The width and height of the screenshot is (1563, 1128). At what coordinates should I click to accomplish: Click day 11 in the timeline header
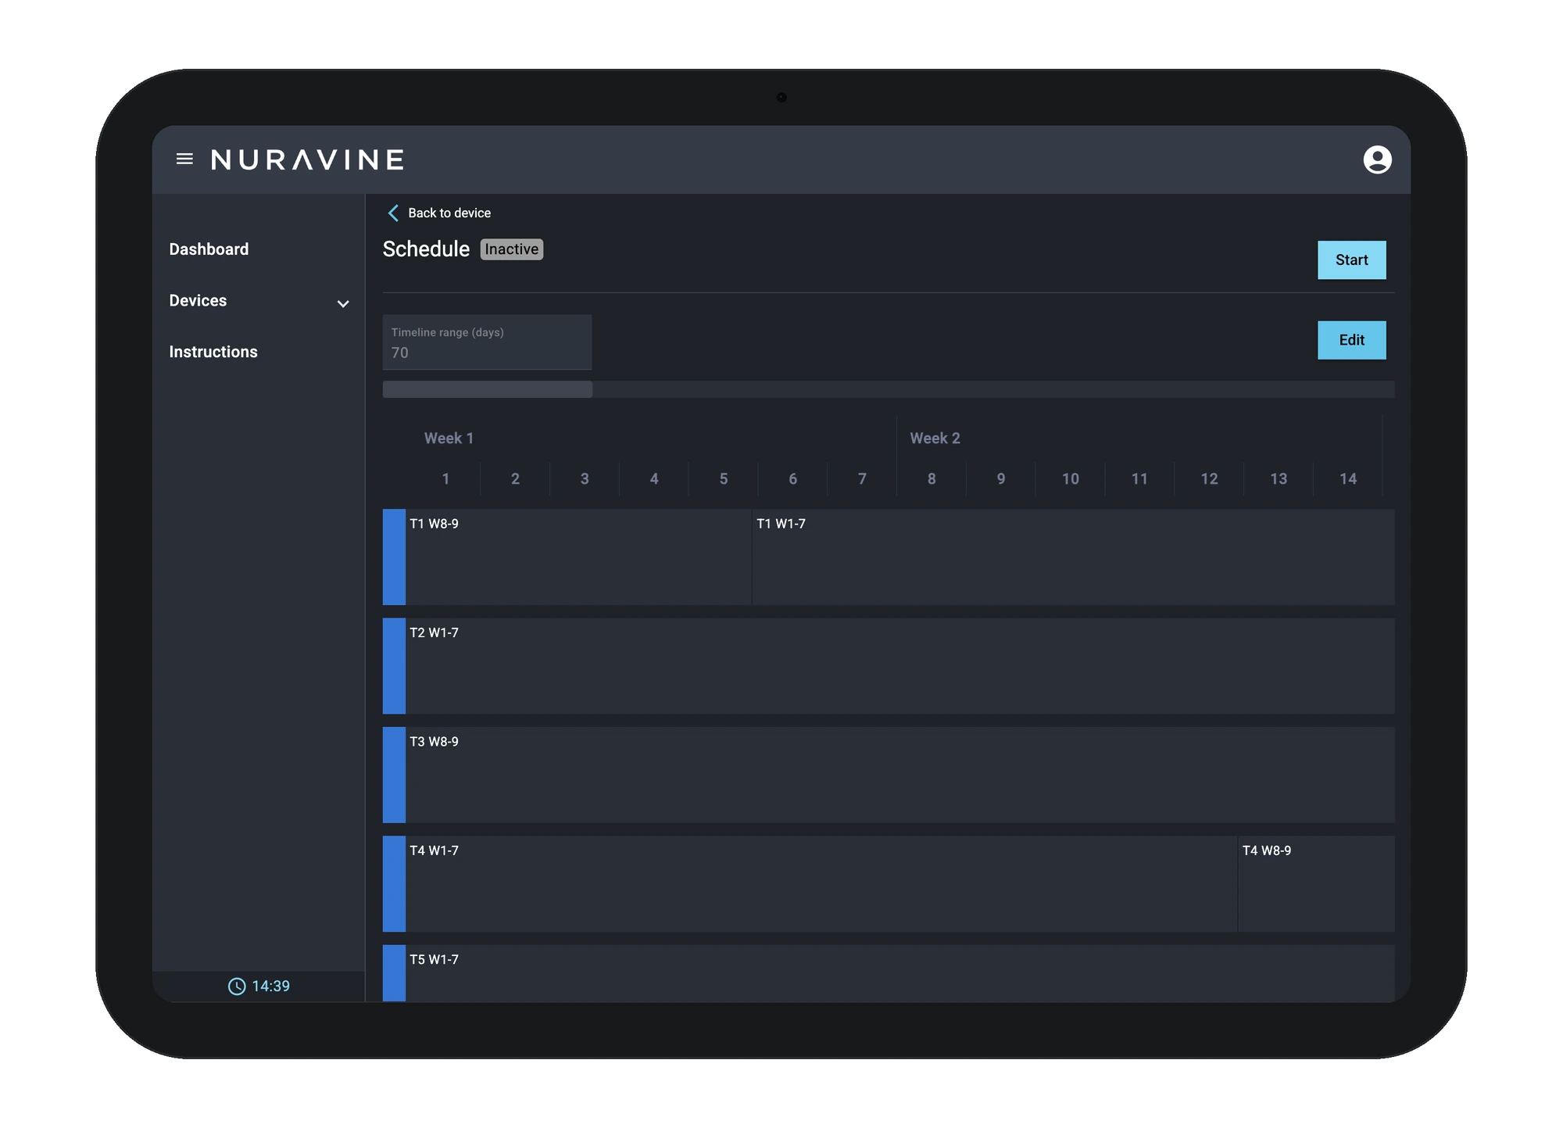click(x=1139, y=479)
